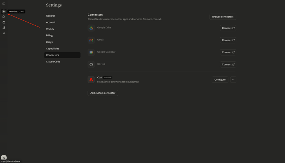Click the Adobe CJA connector logo
This screenshot has width=285, height=163.
[91, 79]
